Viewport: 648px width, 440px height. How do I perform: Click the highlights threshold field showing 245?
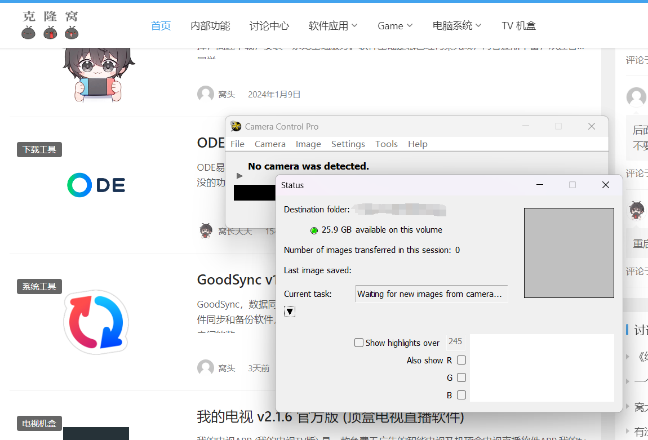[x=455, y=341]
